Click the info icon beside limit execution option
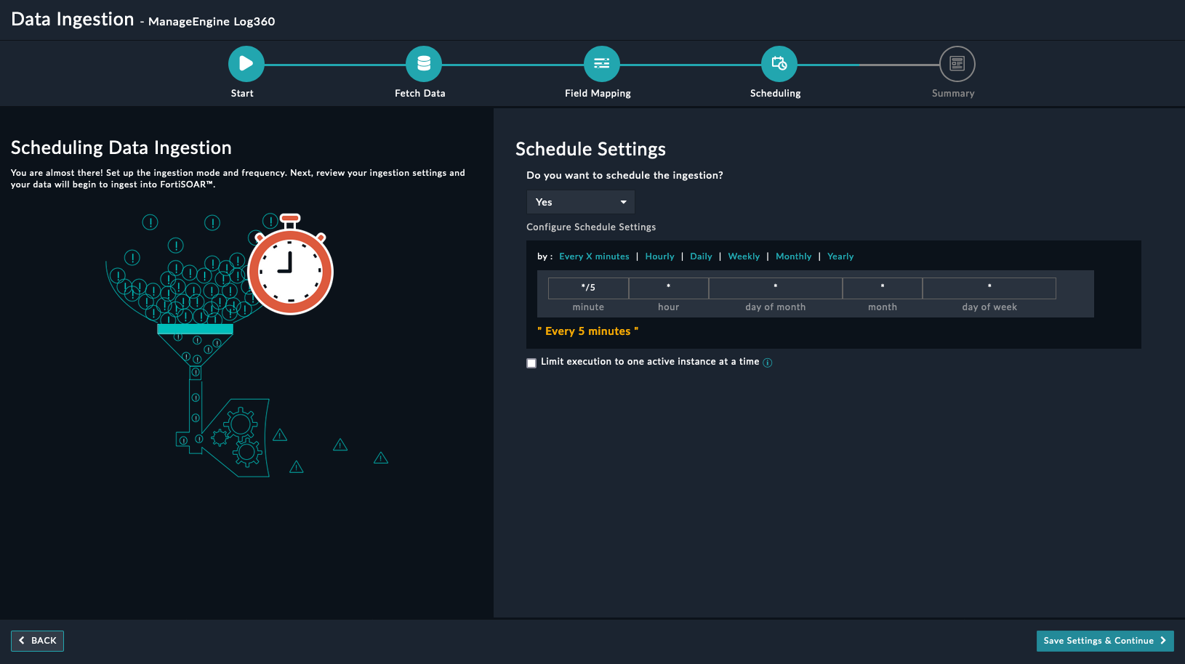1185x664 pixels. [767, 363]
